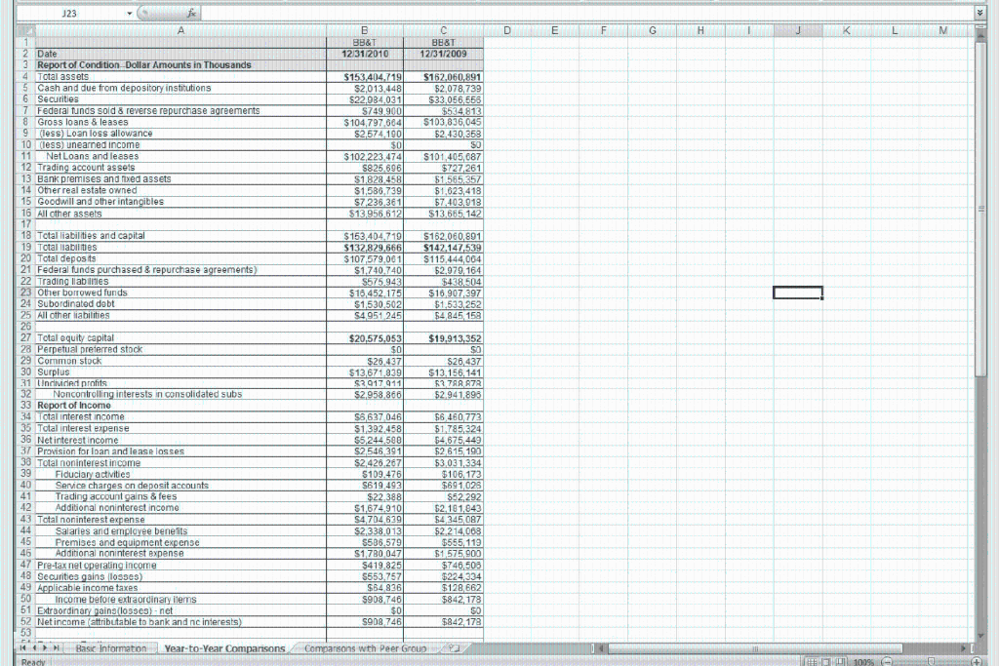
Task: Click 12/31/2009 date header cell
Action: click(444, 54)
